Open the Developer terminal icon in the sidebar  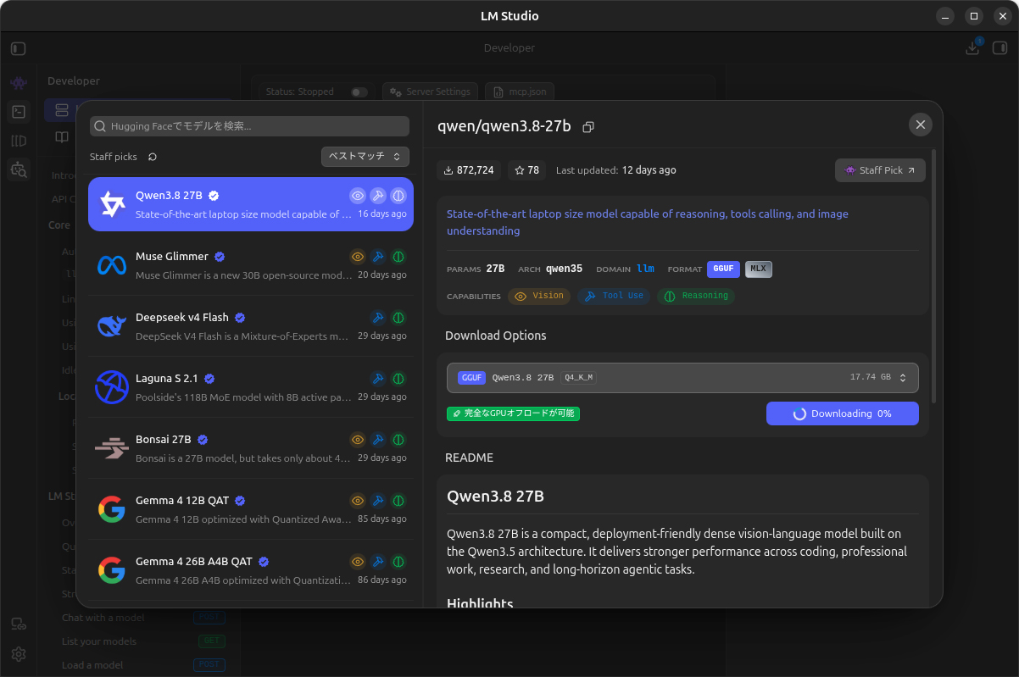coord(19,112)
